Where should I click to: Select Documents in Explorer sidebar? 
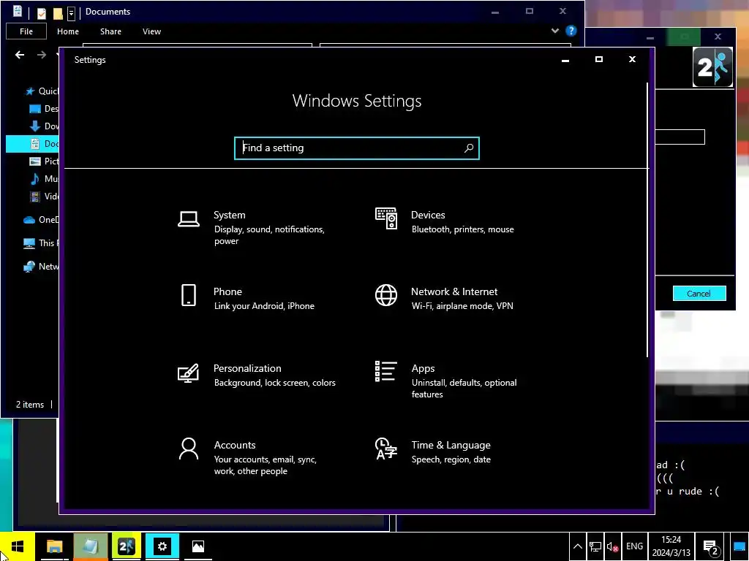(32, 144)
